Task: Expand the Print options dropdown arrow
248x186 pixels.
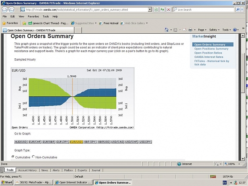Action: (195, 30)
